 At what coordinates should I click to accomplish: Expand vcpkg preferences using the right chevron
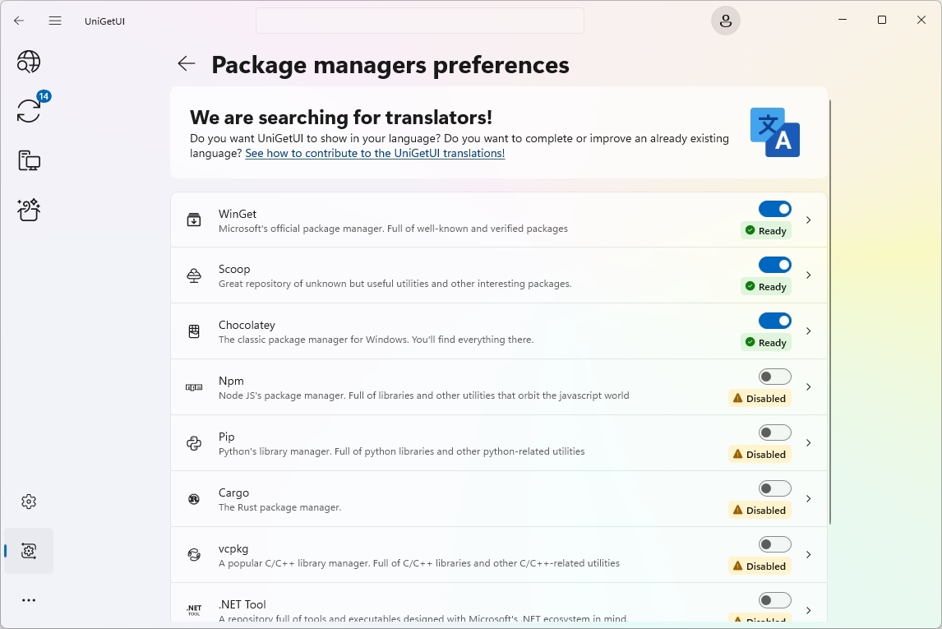pyautogui.click(x=808, y=554)
